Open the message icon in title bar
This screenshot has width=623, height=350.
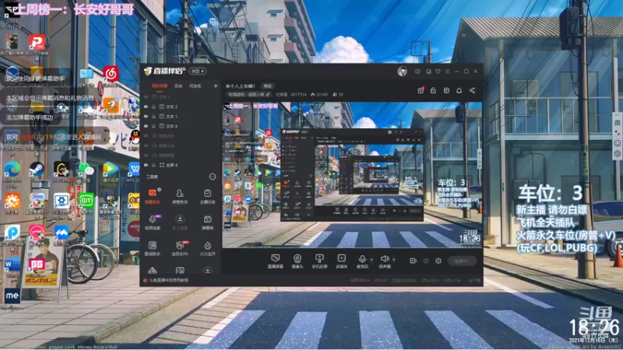[x=417, y=72]
